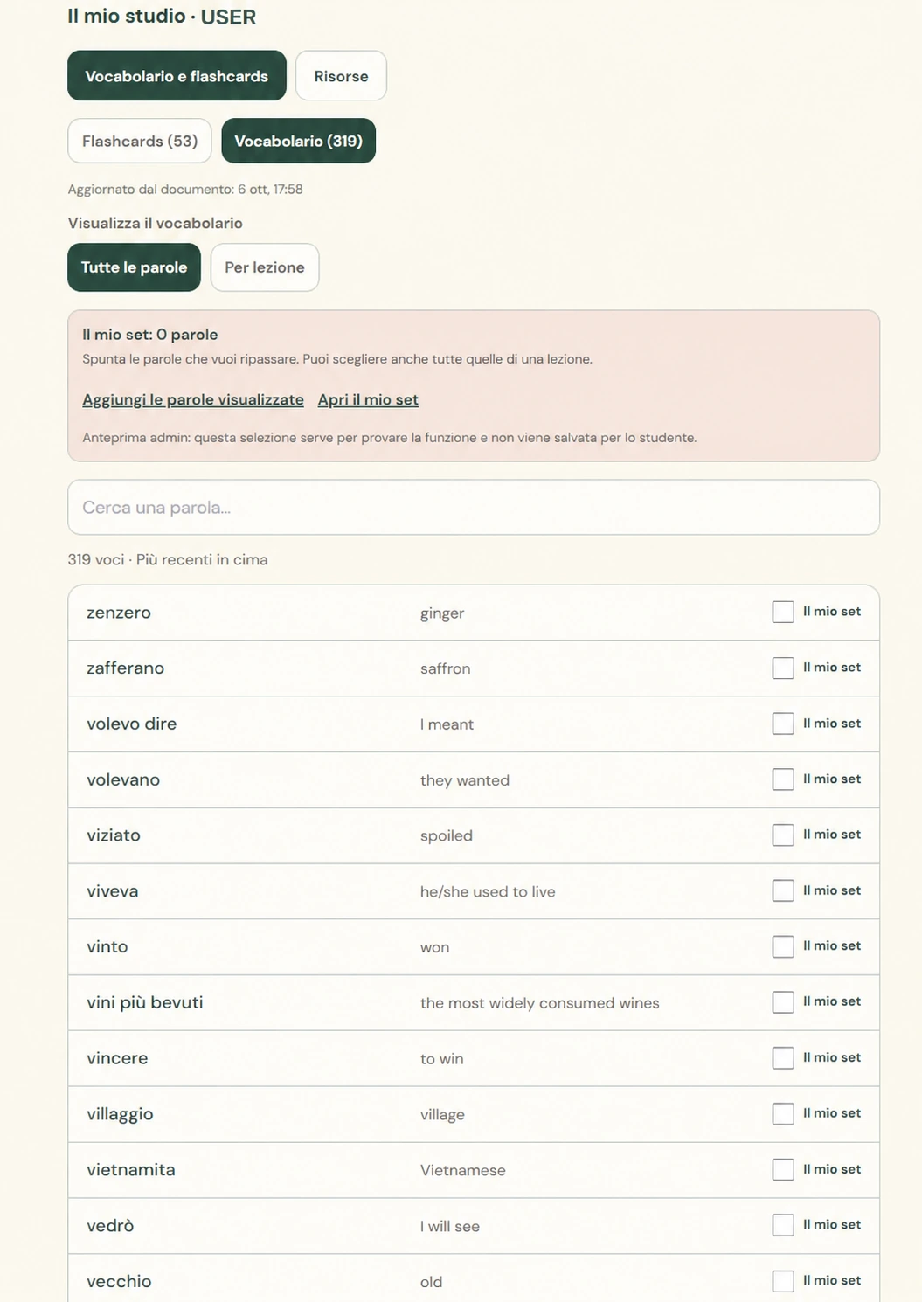Click the Il mio studio · USER title
Image resolution: width=922 pixels, height=1302 pixels.
[162, 17]
